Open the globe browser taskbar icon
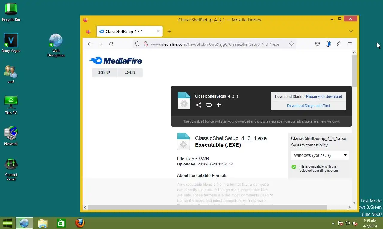 coord(24,223)
